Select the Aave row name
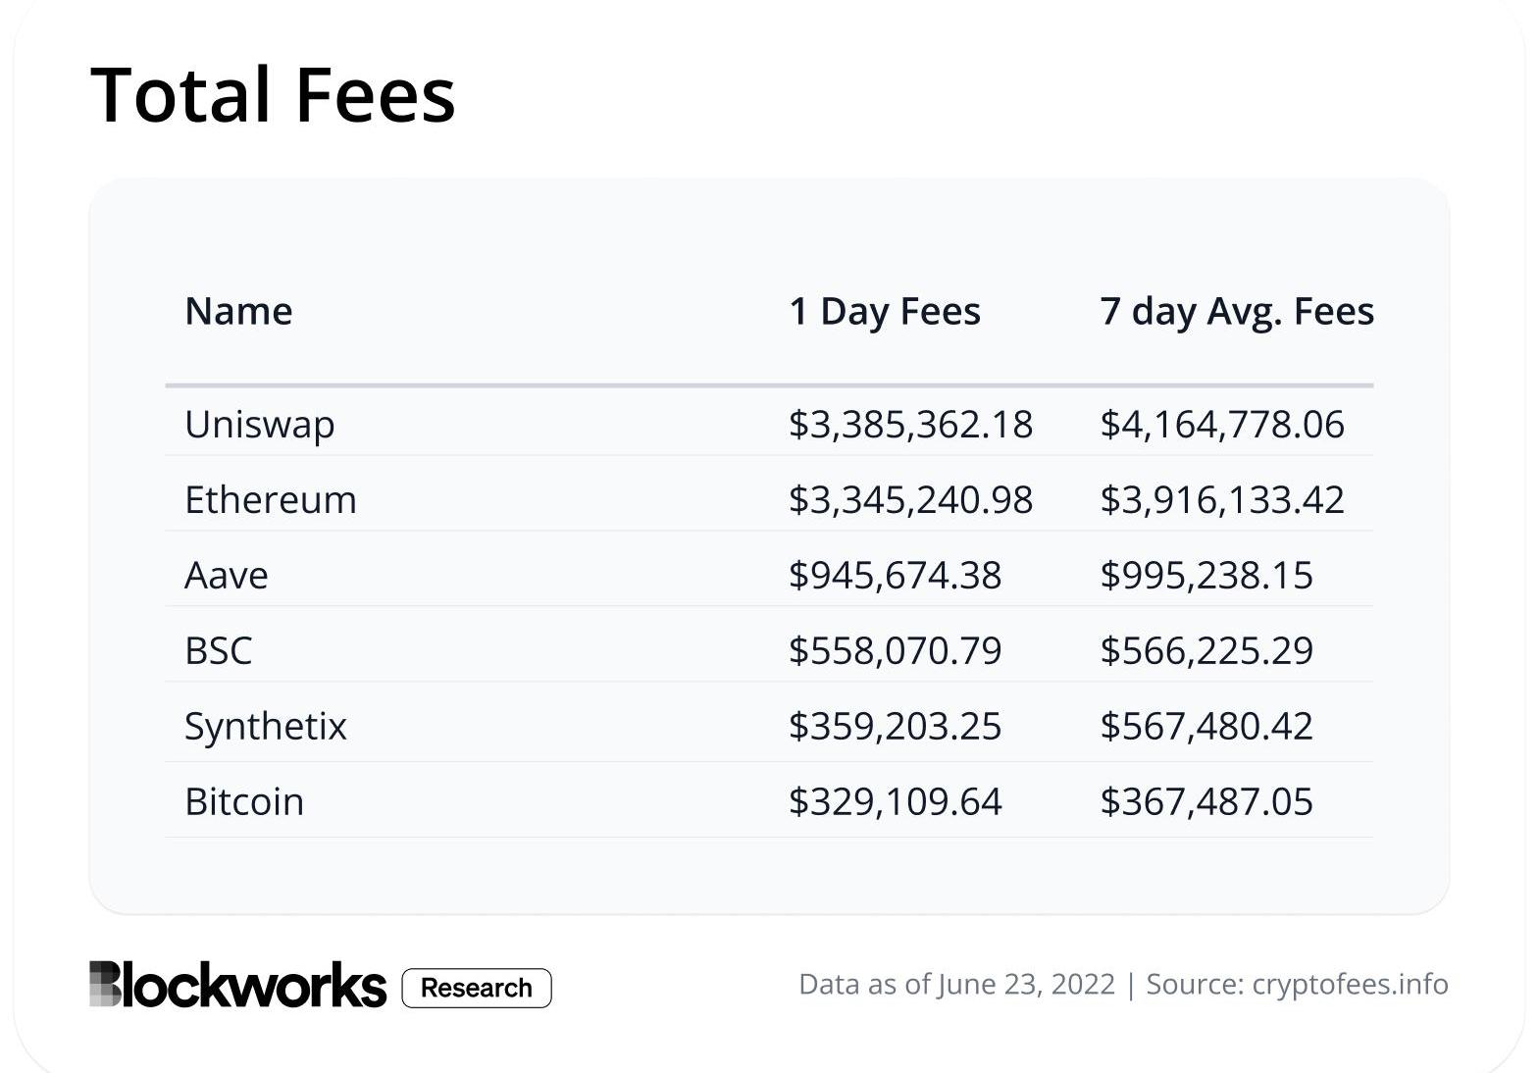Screen dimensions: 1539x1073 click(227, 576)
